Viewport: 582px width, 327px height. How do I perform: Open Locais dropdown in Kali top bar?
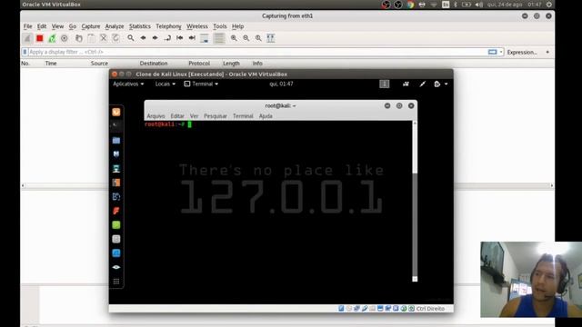coord(166,84)
